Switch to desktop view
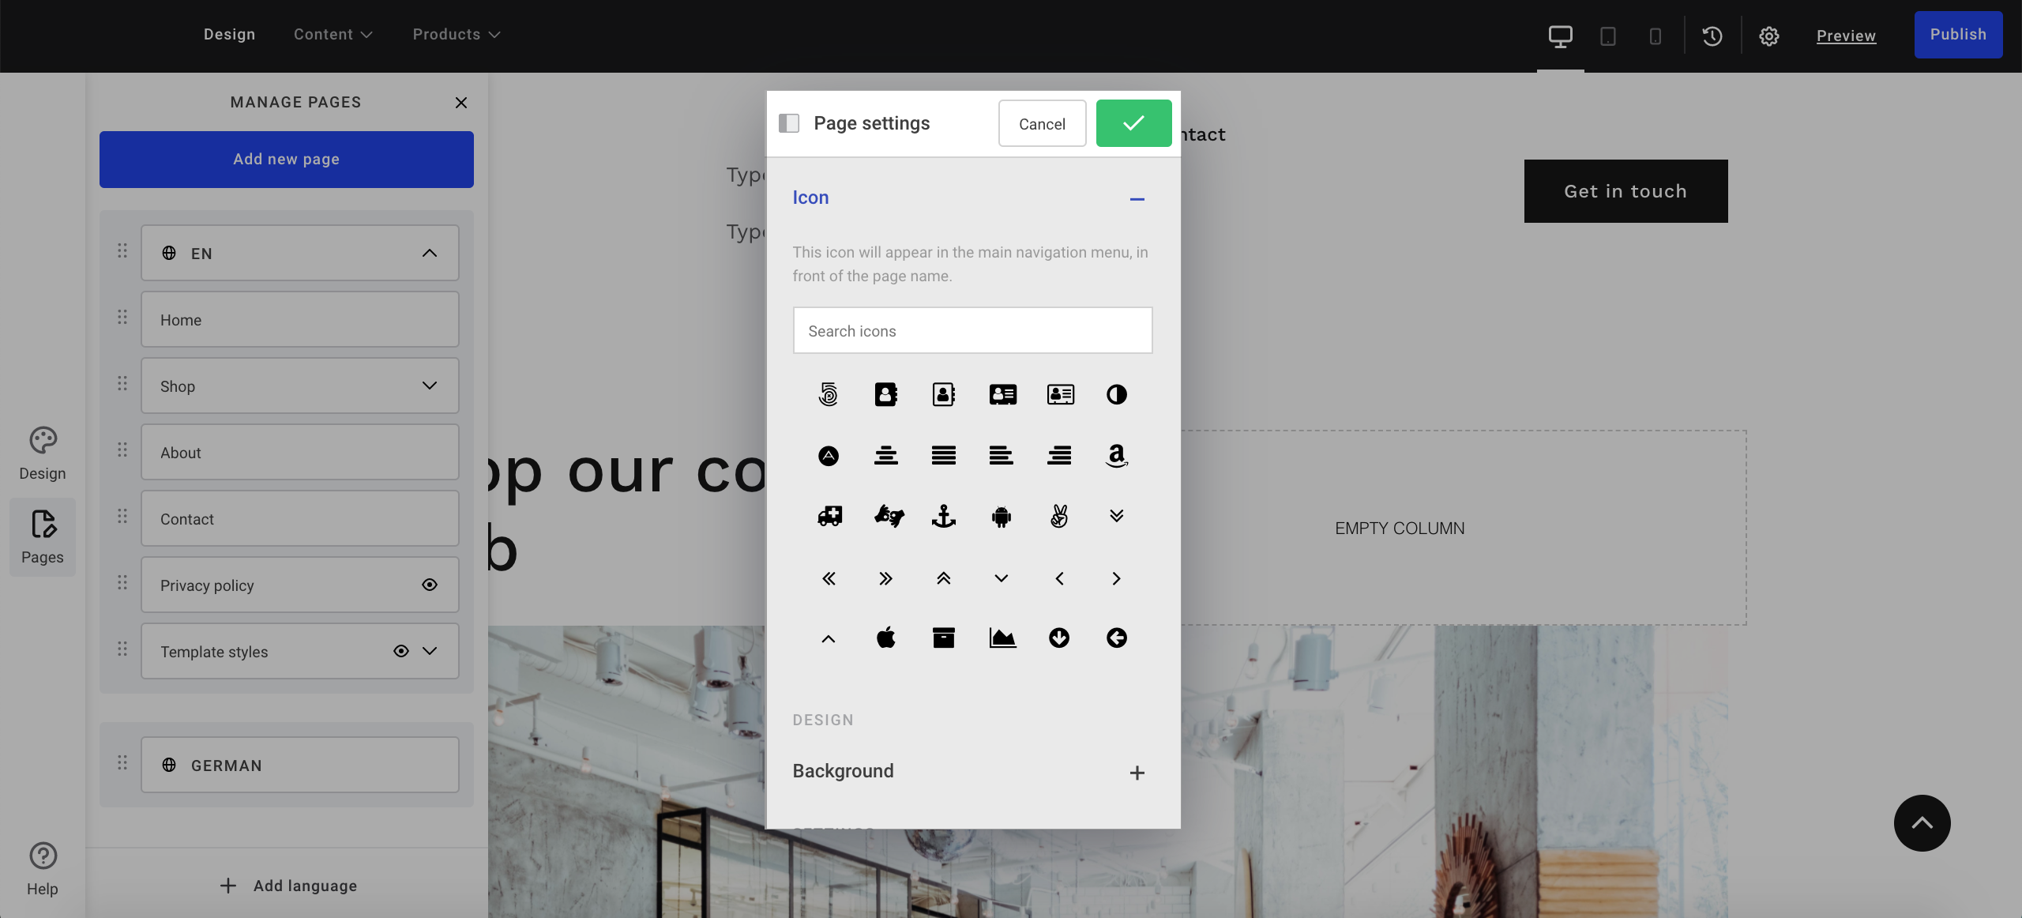This screenshot has height=918, width=2022. [x=1560, y=36]
